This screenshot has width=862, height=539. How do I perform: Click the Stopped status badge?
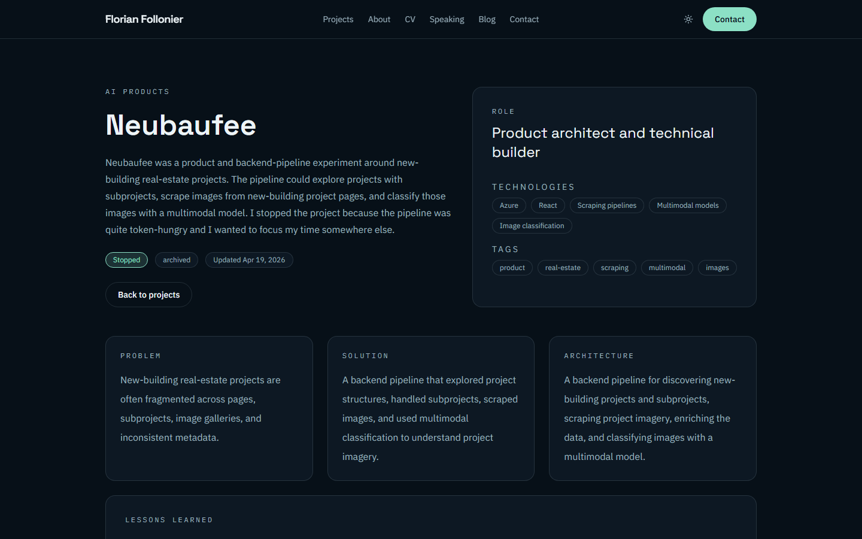[126, 260]
